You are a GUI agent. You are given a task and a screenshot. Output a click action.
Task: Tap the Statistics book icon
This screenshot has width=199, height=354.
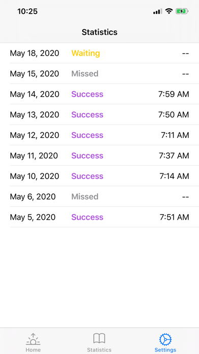pyautogui.click(x=99, y=338)
